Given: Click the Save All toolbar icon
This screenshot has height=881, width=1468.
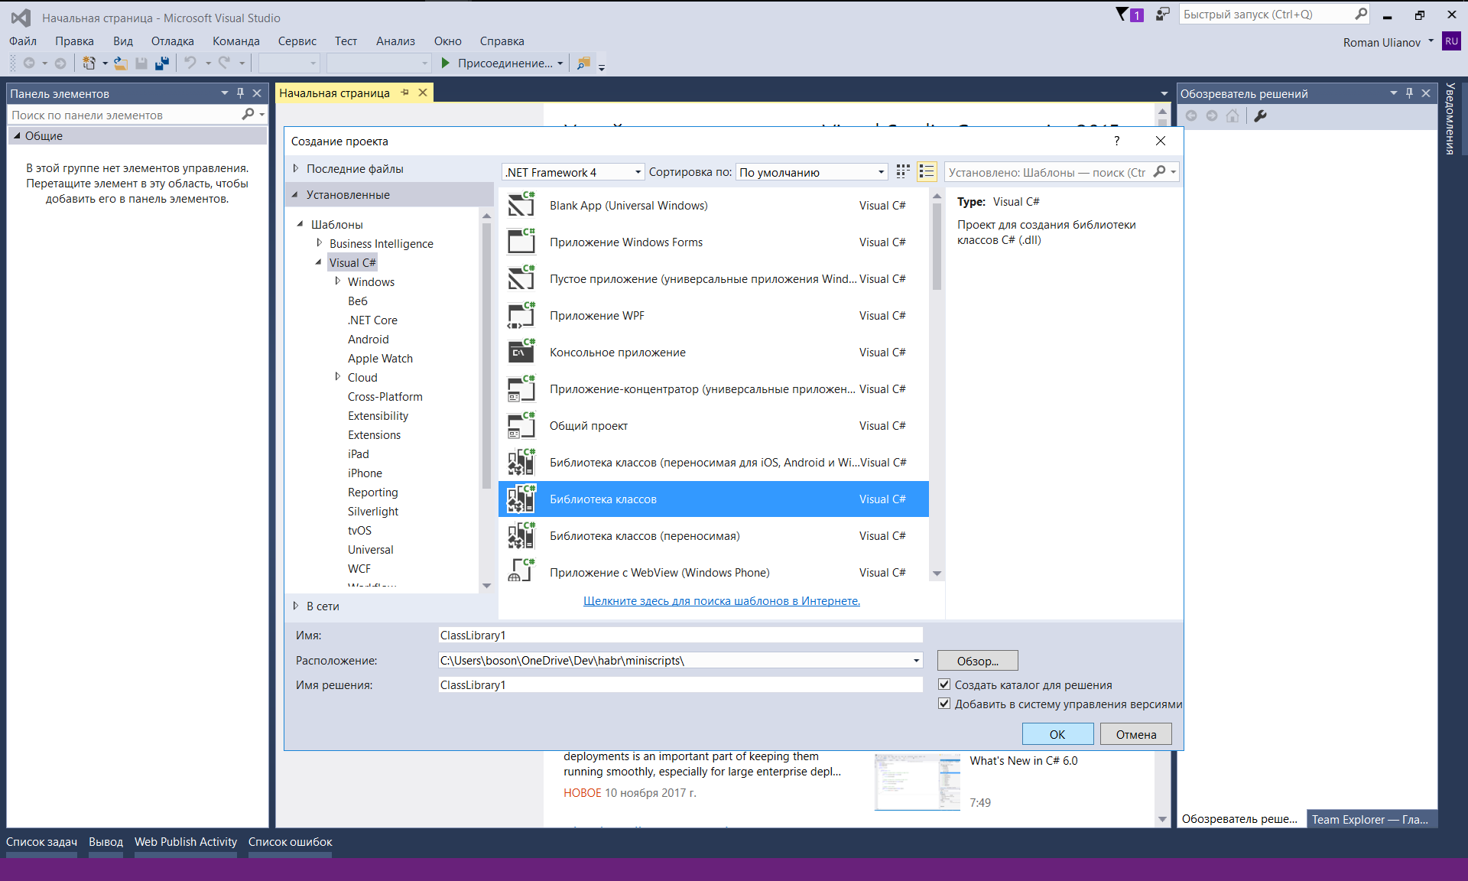Looking at the screenshot, I should click(x=161, y=63).
